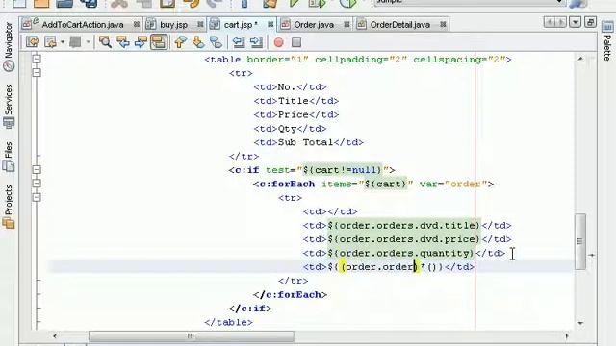Collapse the table tag code fold
Screen dimensions: 616x346
click(37, 59)
